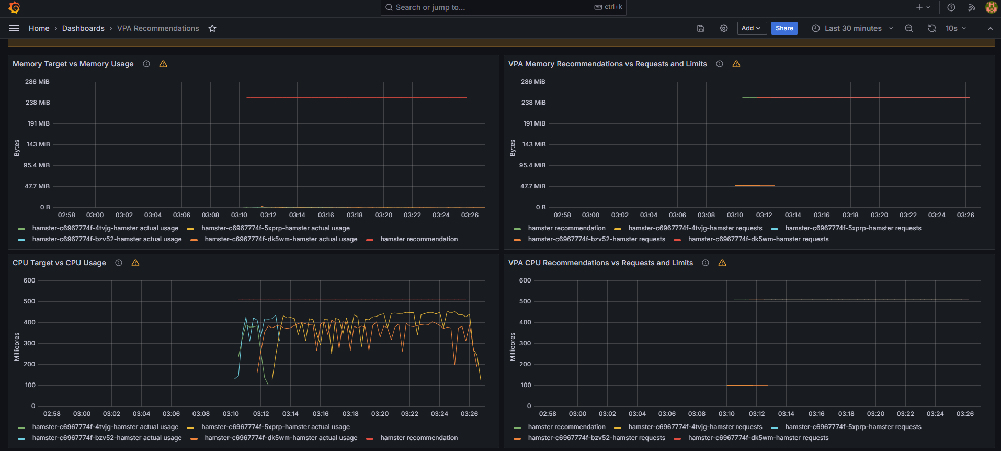Image resolution: width=1001 pixels, height=451 pixels.
Task: Open VPA Memory Recommendations vs Requests panel title menu
Action: 608,64
